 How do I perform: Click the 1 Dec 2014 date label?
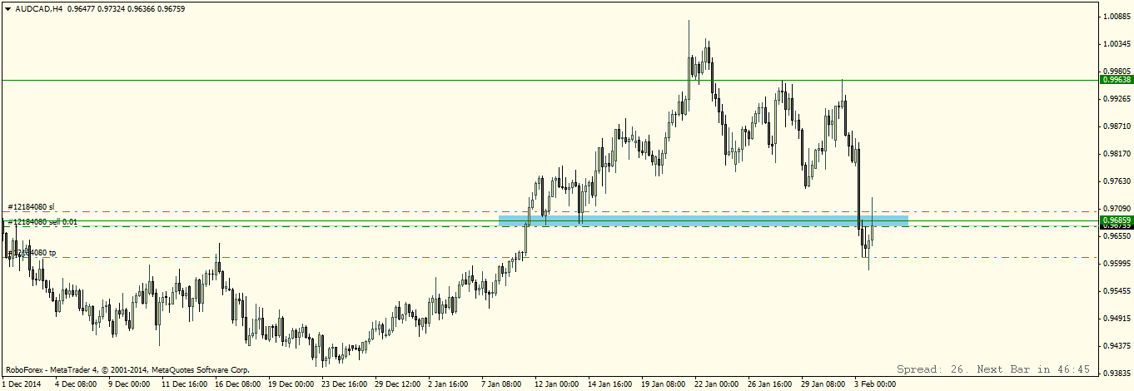[x=21, y=384]
